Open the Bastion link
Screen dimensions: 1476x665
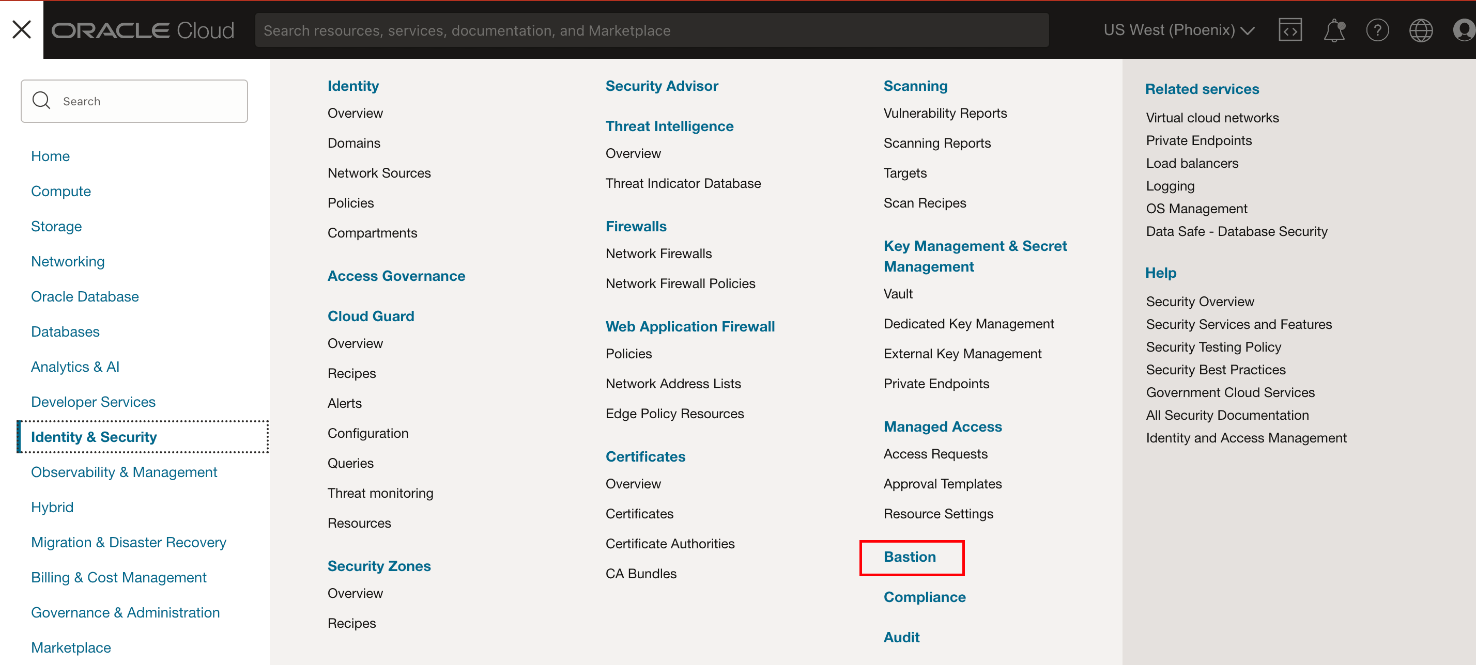(x=910, y=557)
